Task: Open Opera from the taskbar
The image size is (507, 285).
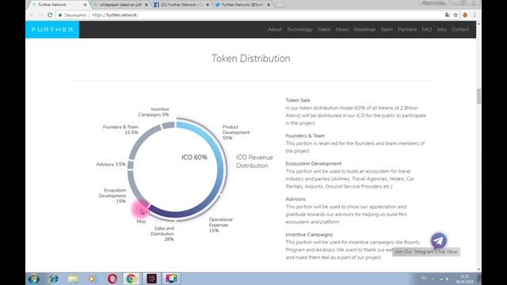Action: pos(112,279)
